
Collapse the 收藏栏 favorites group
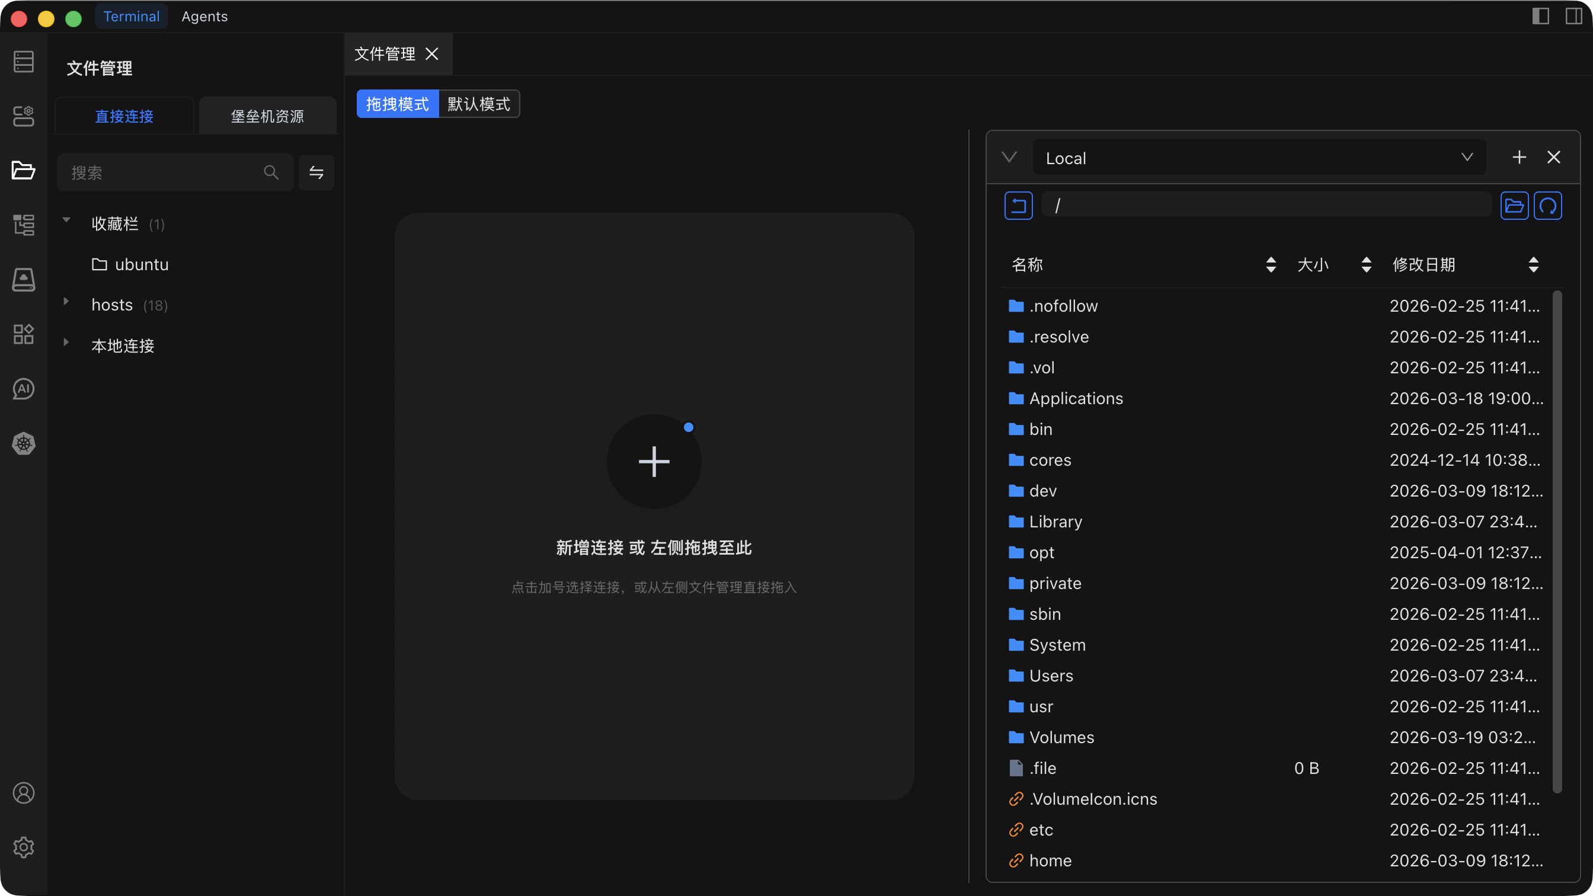[66, 220]
